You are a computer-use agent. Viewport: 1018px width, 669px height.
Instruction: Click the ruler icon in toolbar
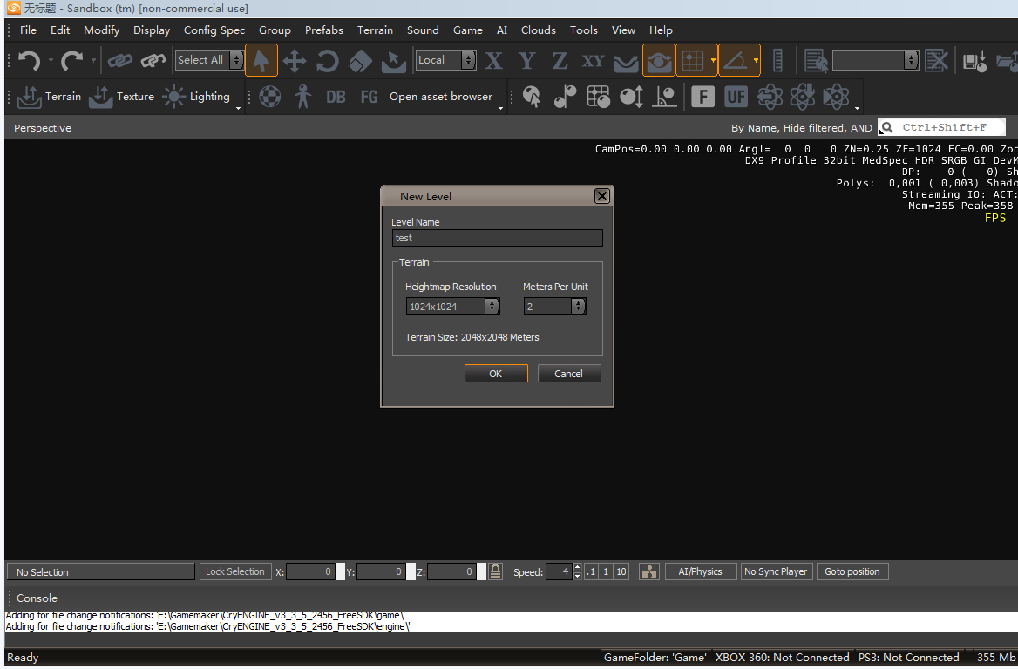[x=778, y=60]
